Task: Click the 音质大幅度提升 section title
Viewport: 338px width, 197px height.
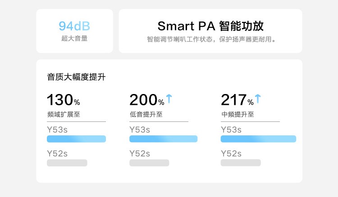Action: [x=76, y=77]
